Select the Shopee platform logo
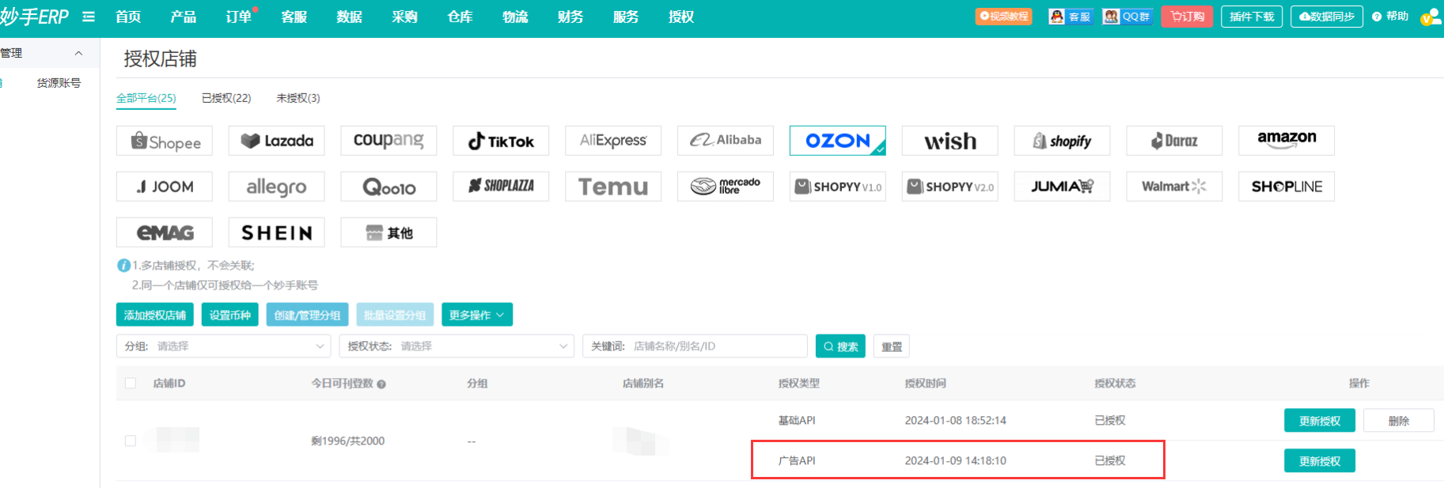1444x488 pixels. pos(165,141)
